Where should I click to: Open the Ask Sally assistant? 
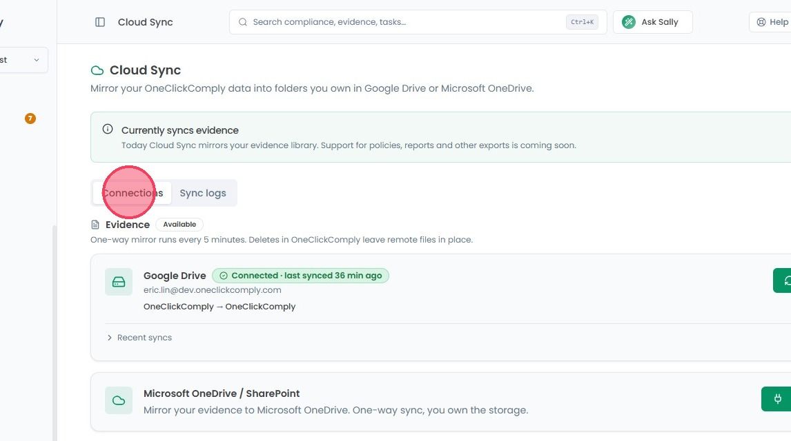tap(652, 22)
